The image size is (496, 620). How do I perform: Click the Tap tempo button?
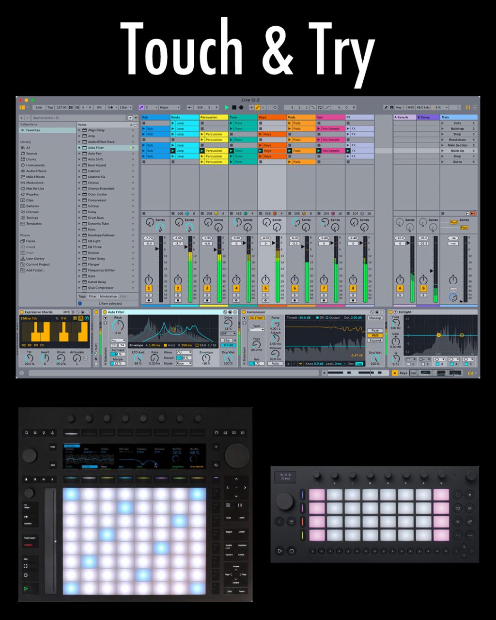(50, 108)
